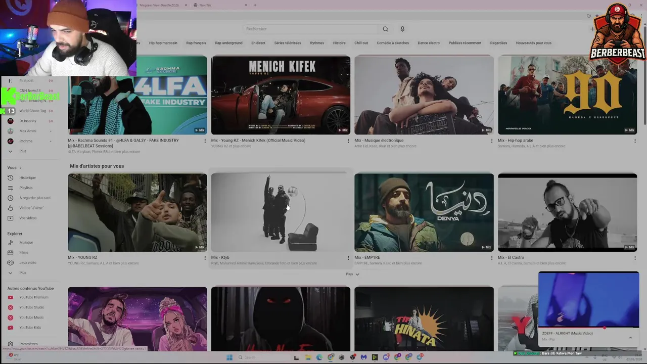
Task: Select Chill-out filter chip
Action: point(361,43)
